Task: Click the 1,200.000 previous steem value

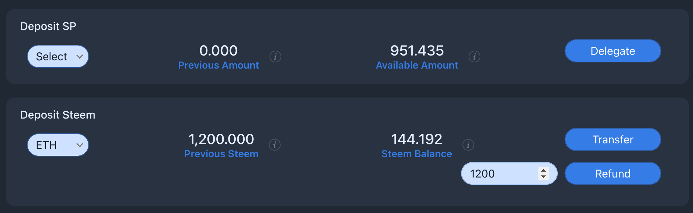Action: pyautogui.click(x=221, y=139)
